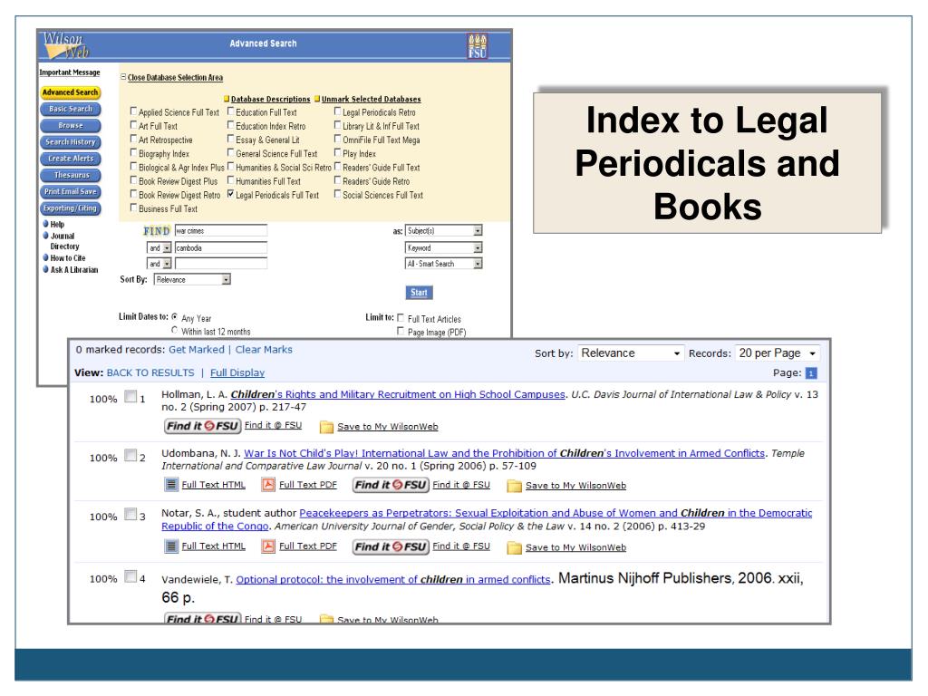Image resolution: width=928 pixels, height=696 pixels.
Task: Select Within last 12 months option
Action: (175, 330)
